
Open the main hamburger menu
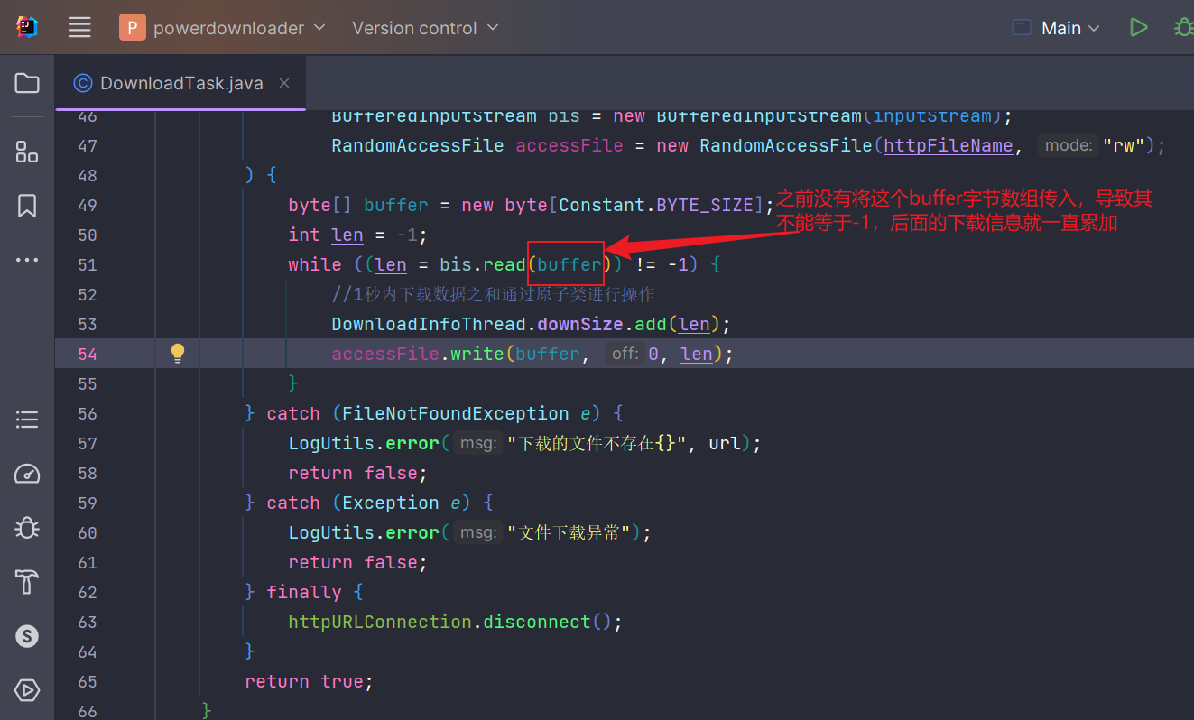pos(79,27)
